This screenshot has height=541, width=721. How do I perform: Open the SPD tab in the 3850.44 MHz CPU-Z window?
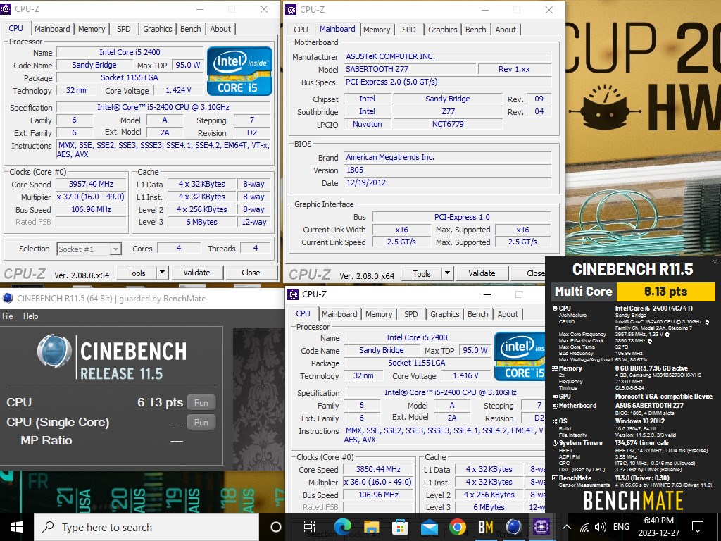click(411, 313)
